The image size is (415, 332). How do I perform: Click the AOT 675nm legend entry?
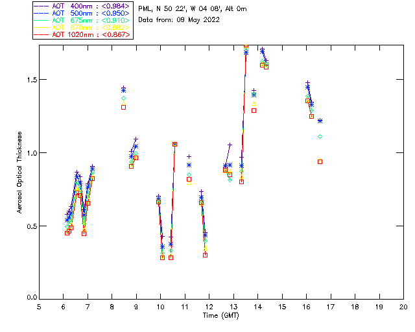click(82, 20)
